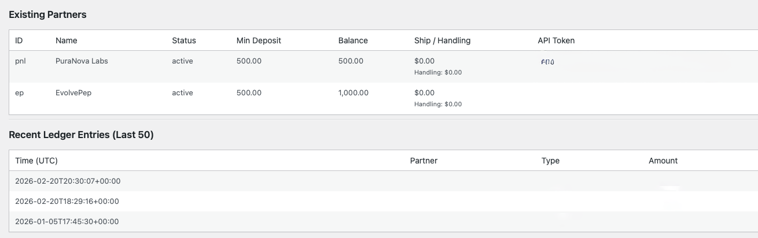Click the Min Deposit column header
This screenshot has height=238, width=758.
coord(259,40)
